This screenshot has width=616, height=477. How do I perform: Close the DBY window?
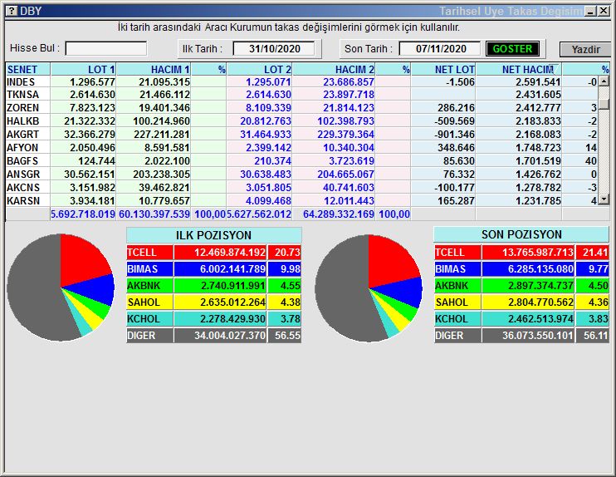604,11
